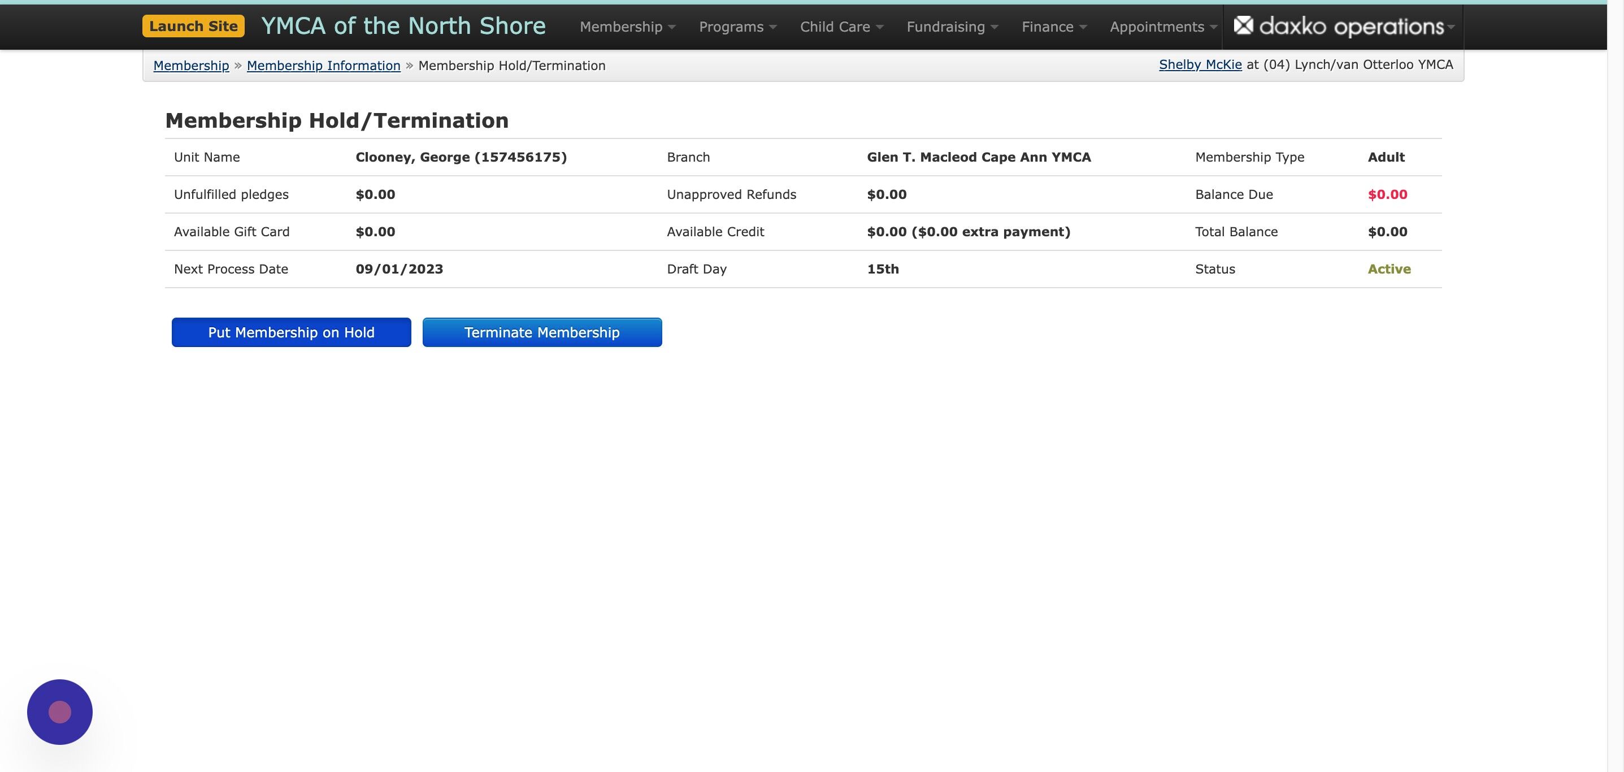1624x772 pixels.
Task: Open the Membership breadcrumb link
Action: 191,66
